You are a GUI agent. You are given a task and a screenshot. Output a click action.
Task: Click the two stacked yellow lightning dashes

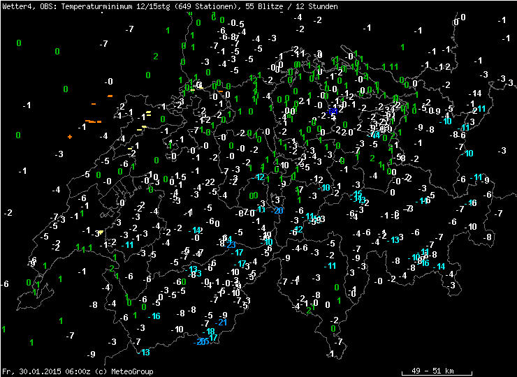point(148,113)
